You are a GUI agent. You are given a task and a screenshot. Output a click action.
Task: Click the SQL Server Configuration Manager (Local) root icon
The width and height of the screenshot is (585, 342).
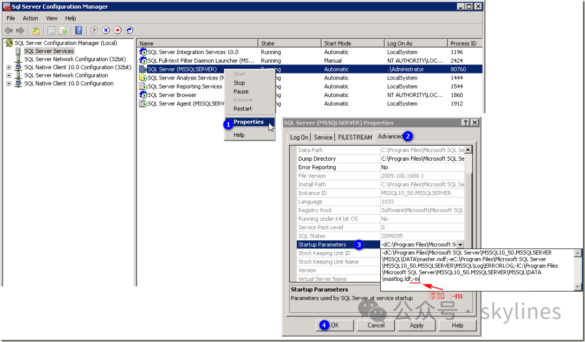[x=9, y=43]
